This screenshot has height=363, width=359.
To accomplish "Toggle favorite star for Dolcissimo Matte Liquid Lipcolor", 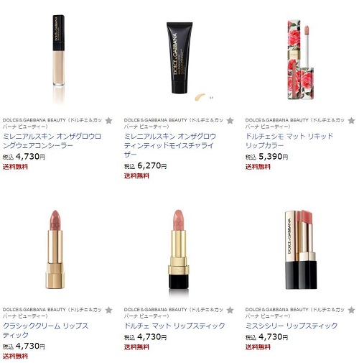I will [x=351, y=120].
